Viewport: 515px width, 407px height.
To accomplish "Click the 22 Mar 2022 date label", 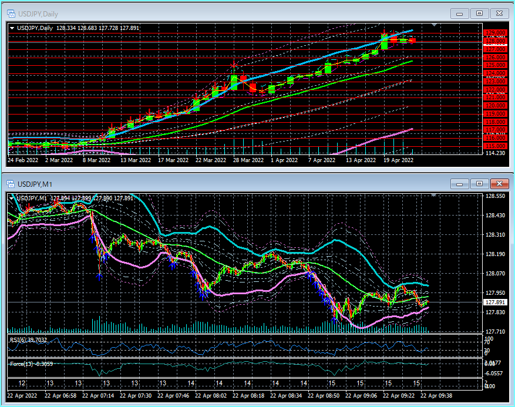I will coord(211,160).
